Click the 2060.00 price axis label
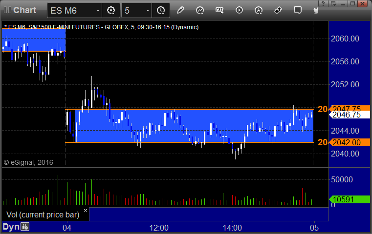 tap(345, 39)
